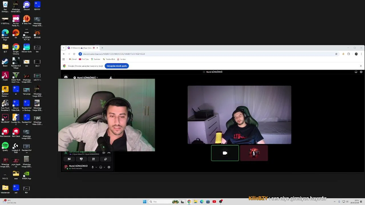
Task: Launch Rockstar Games Launcher shortcut
Action: [5, 91]
